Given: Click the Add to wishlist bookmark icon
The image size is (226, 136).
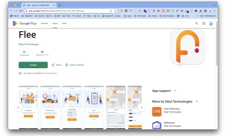Looking at the screenshot, I should tap(67, 65).
